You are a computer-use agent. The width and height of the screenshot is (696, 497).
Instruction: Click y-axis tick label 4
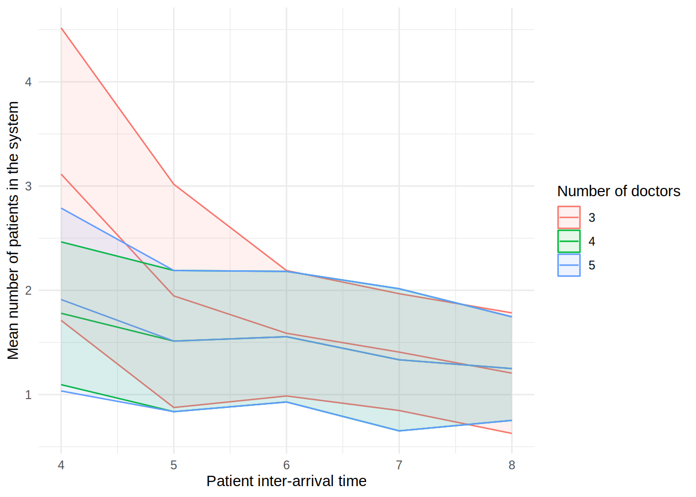[28, 82]
